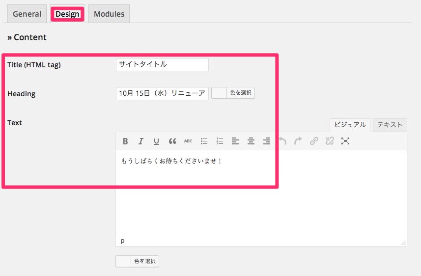Click 色を選択 button below the text editor
The height and width of the screenshot is (276, 421).
coord(145,261)
